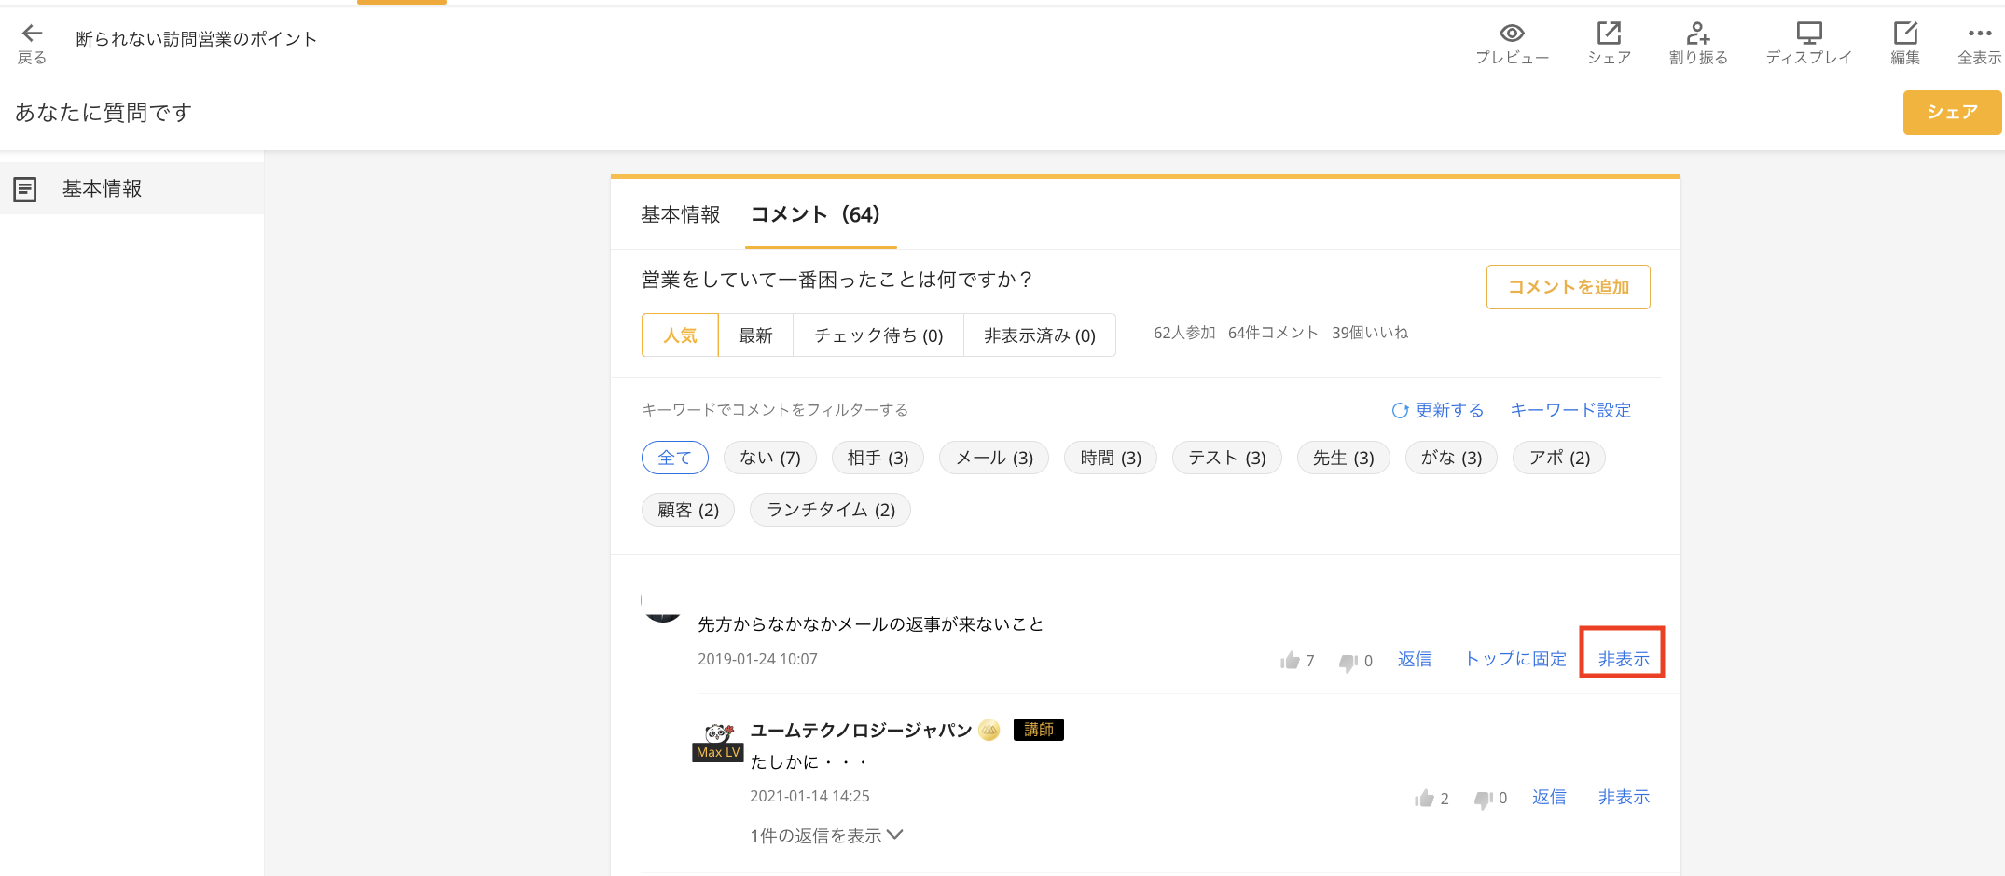Click the コメントを追加 button
2005x876 pixels.
(1568, 287)
